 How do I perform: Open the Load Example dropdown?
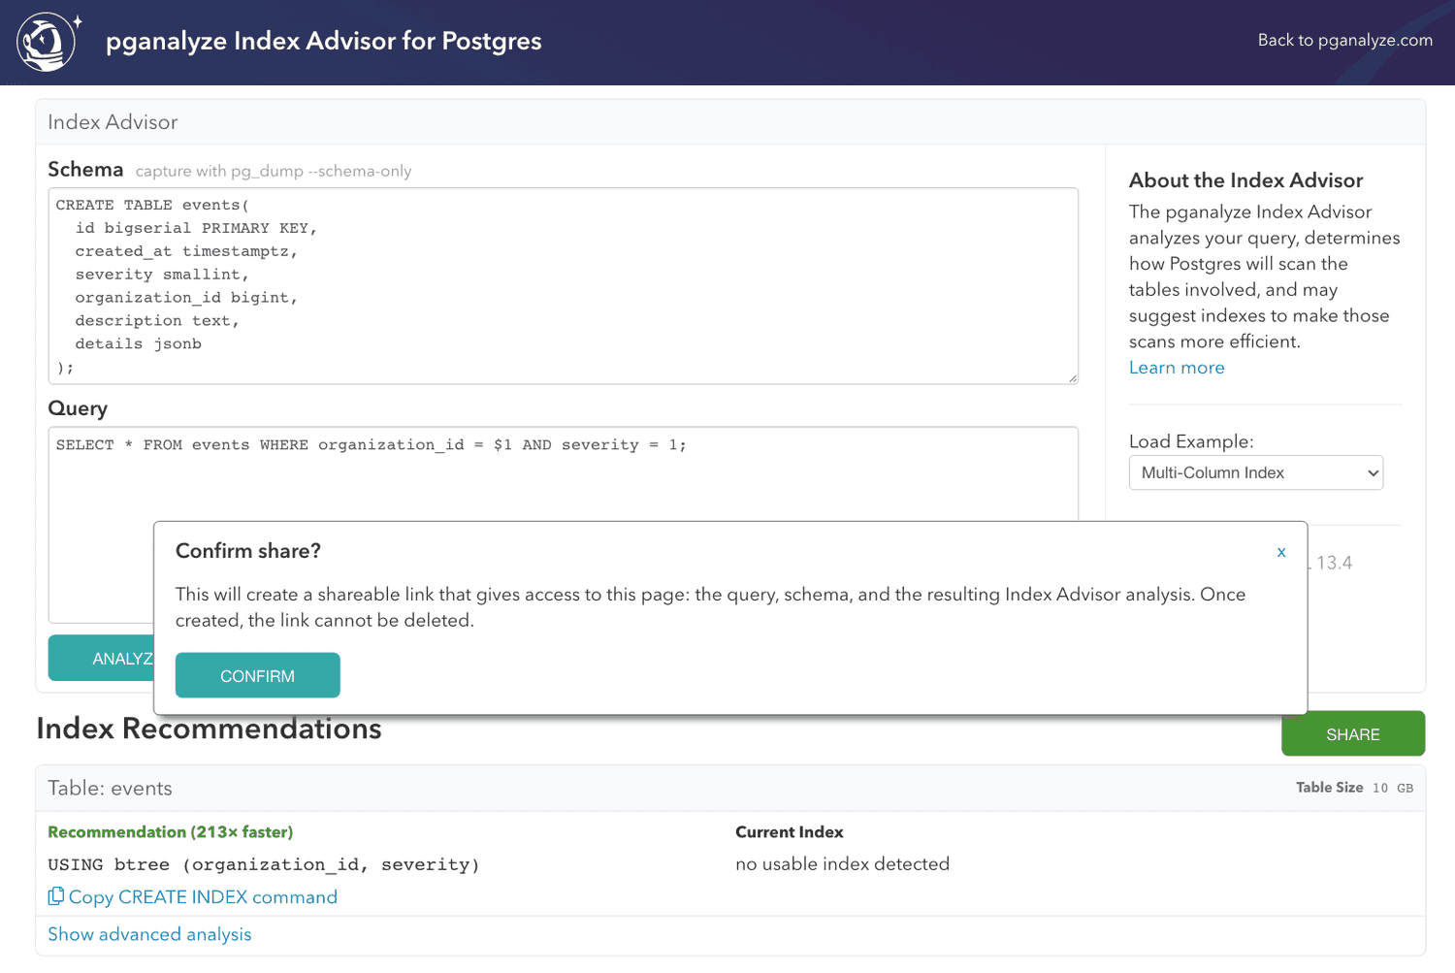1255,472
